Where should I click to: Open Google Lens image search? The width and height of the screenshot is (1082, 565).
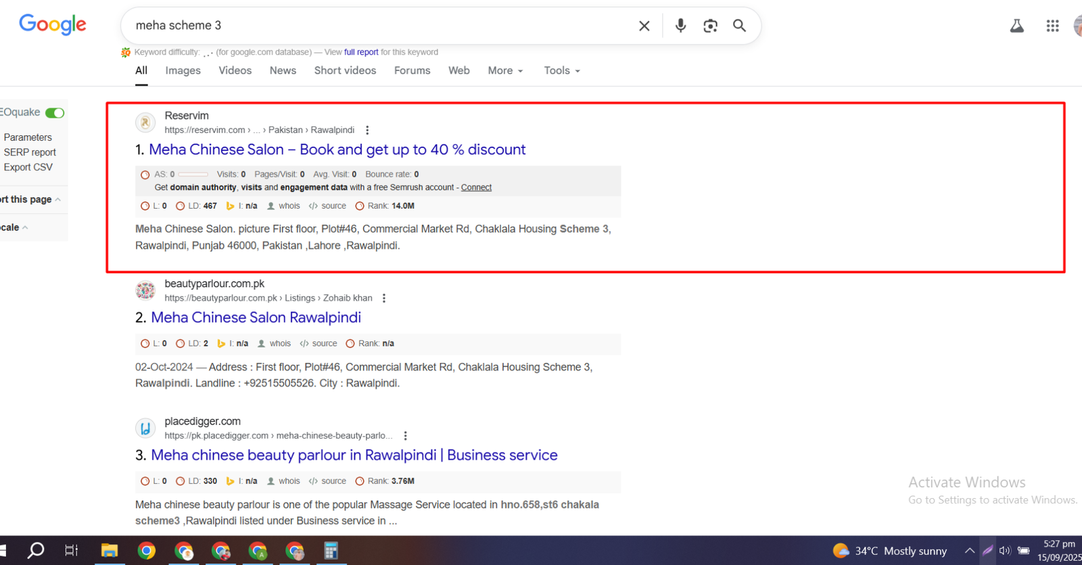710,26
